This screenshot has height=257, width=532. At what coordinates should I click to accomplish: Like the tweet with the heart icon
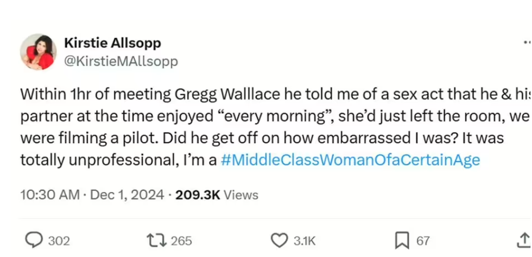click(279, 240)
